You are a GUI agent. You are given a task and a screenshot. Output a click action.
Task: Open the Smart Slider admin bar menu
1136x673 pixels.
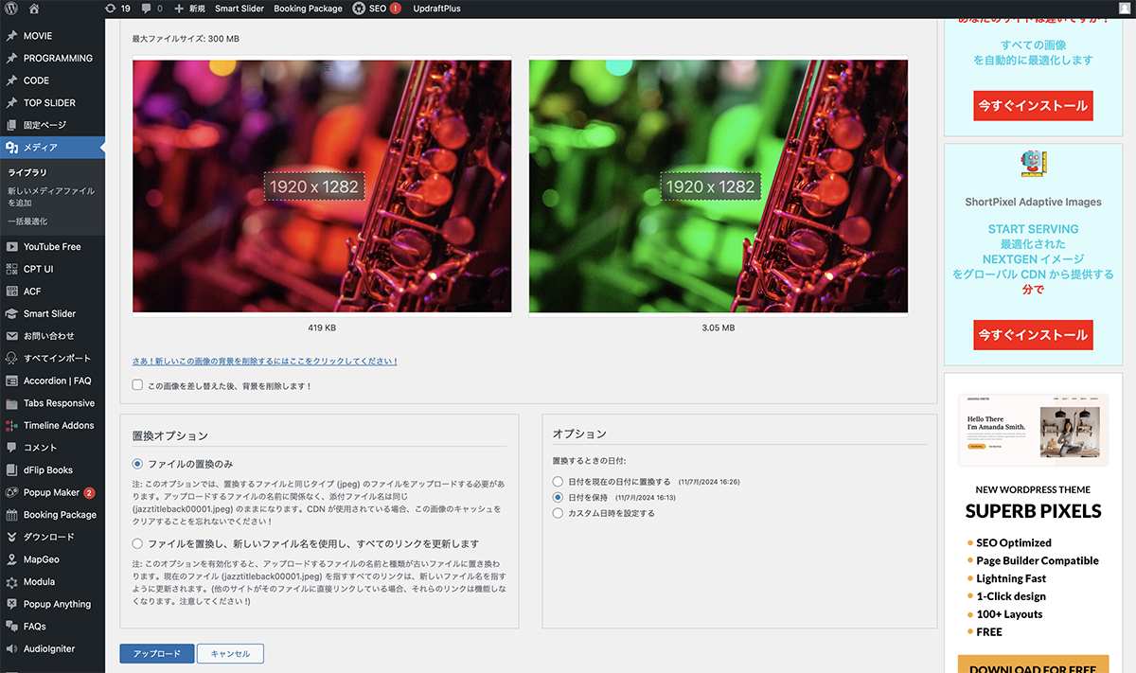tap(240, 9)
